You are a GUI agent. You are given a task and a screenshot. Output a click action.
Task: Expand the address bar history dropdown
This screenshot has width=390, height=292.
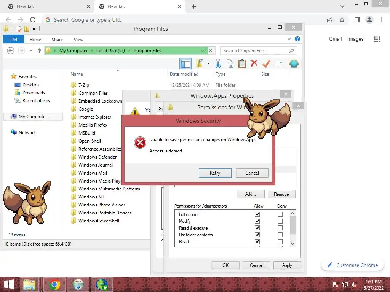[x=203, y=51]
